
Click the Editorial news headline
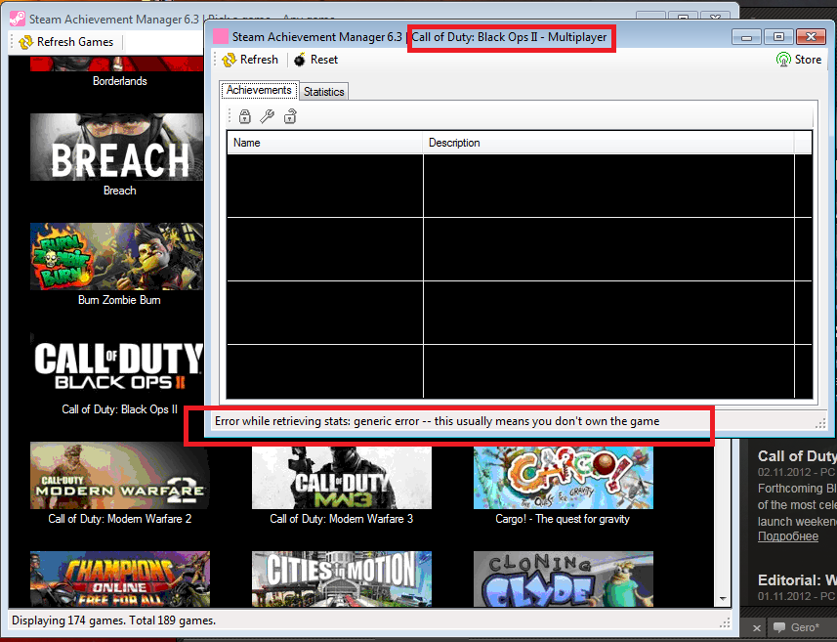[797, 580]
